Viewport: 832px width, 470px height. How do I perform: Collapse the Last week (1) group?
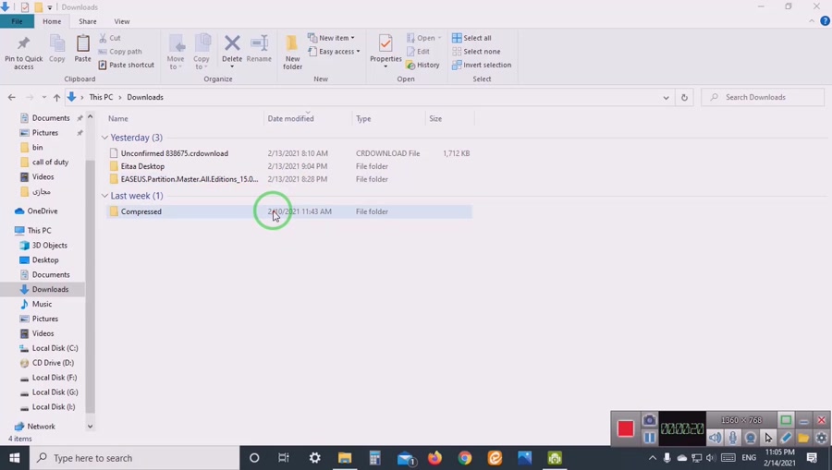pyautogui.click(x=104, y=196)
